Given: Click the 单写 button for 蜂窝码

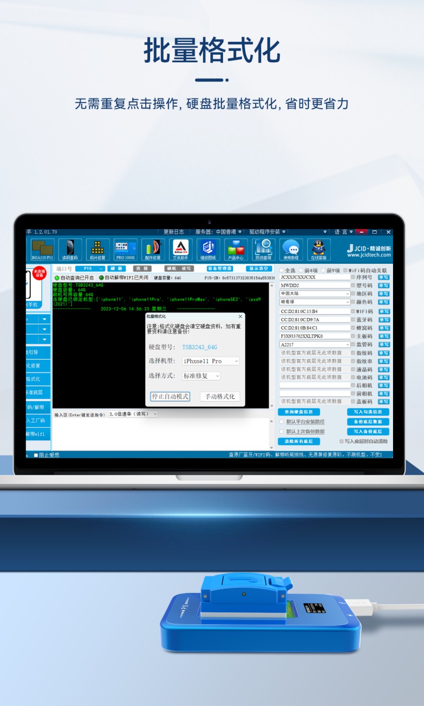Looking at the screenshot, I should pos(384,328).
